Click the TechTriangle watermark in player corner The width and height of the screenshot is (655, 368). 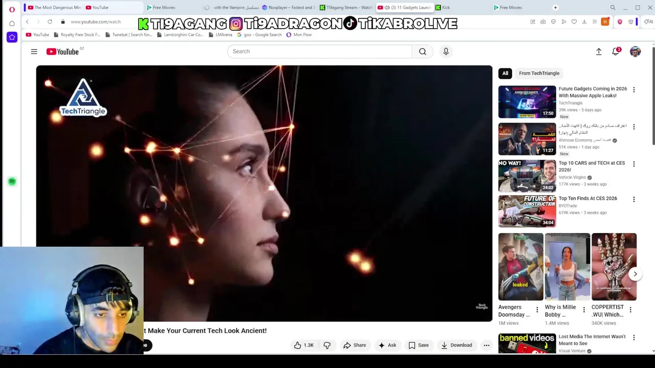[482, 307]
